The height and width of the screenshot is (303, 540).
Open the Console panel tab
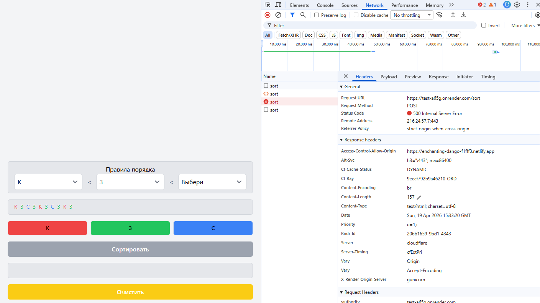tap(325, 5)
